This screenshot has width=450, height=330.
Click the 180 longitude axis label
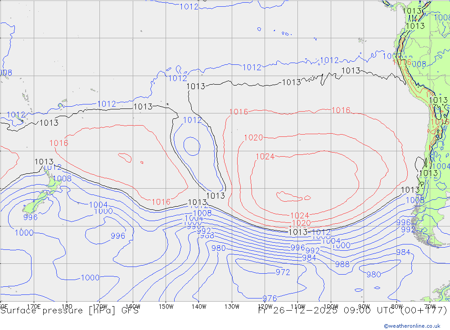67,307
